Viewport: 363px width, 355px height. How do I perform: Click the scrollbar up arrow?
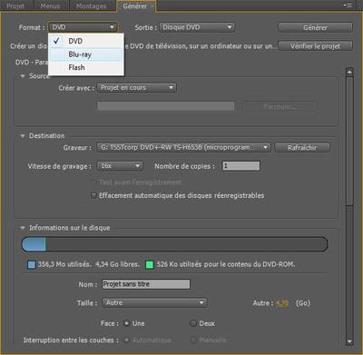click(x=349, y=72)
